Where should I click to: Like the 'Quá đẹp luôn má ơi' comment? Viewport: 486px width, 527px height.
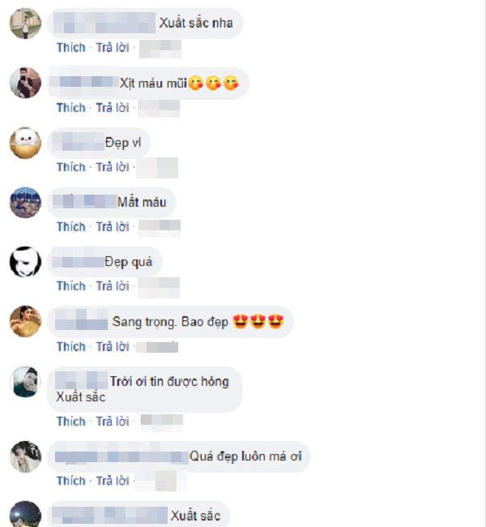pos(70,481)
